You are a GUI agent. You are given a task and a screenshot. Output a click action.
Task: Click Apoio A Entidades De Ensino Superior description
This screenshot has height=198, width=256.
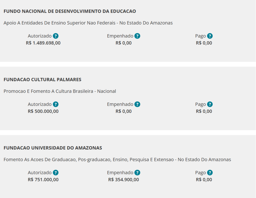pyautogui.click(x=88, y=23)
